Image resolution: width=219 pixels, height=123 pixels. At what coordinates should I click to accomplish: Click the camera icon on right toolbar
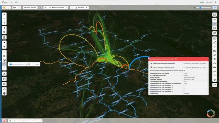[x=215, y=39]
